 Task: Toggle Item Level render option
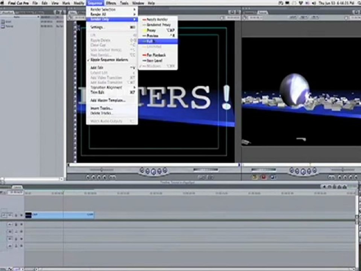tap(158, 61)
